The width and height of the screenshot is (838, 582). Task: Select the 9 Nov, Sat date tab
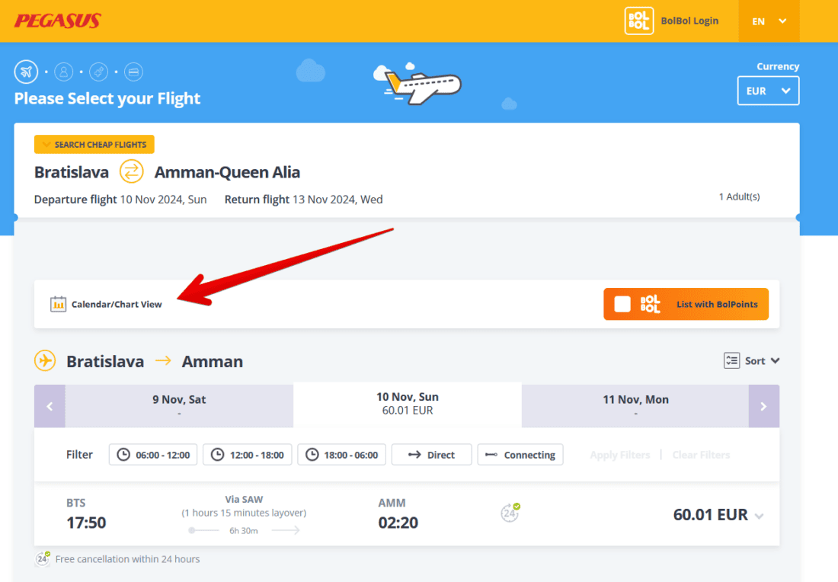pos(179,405)
